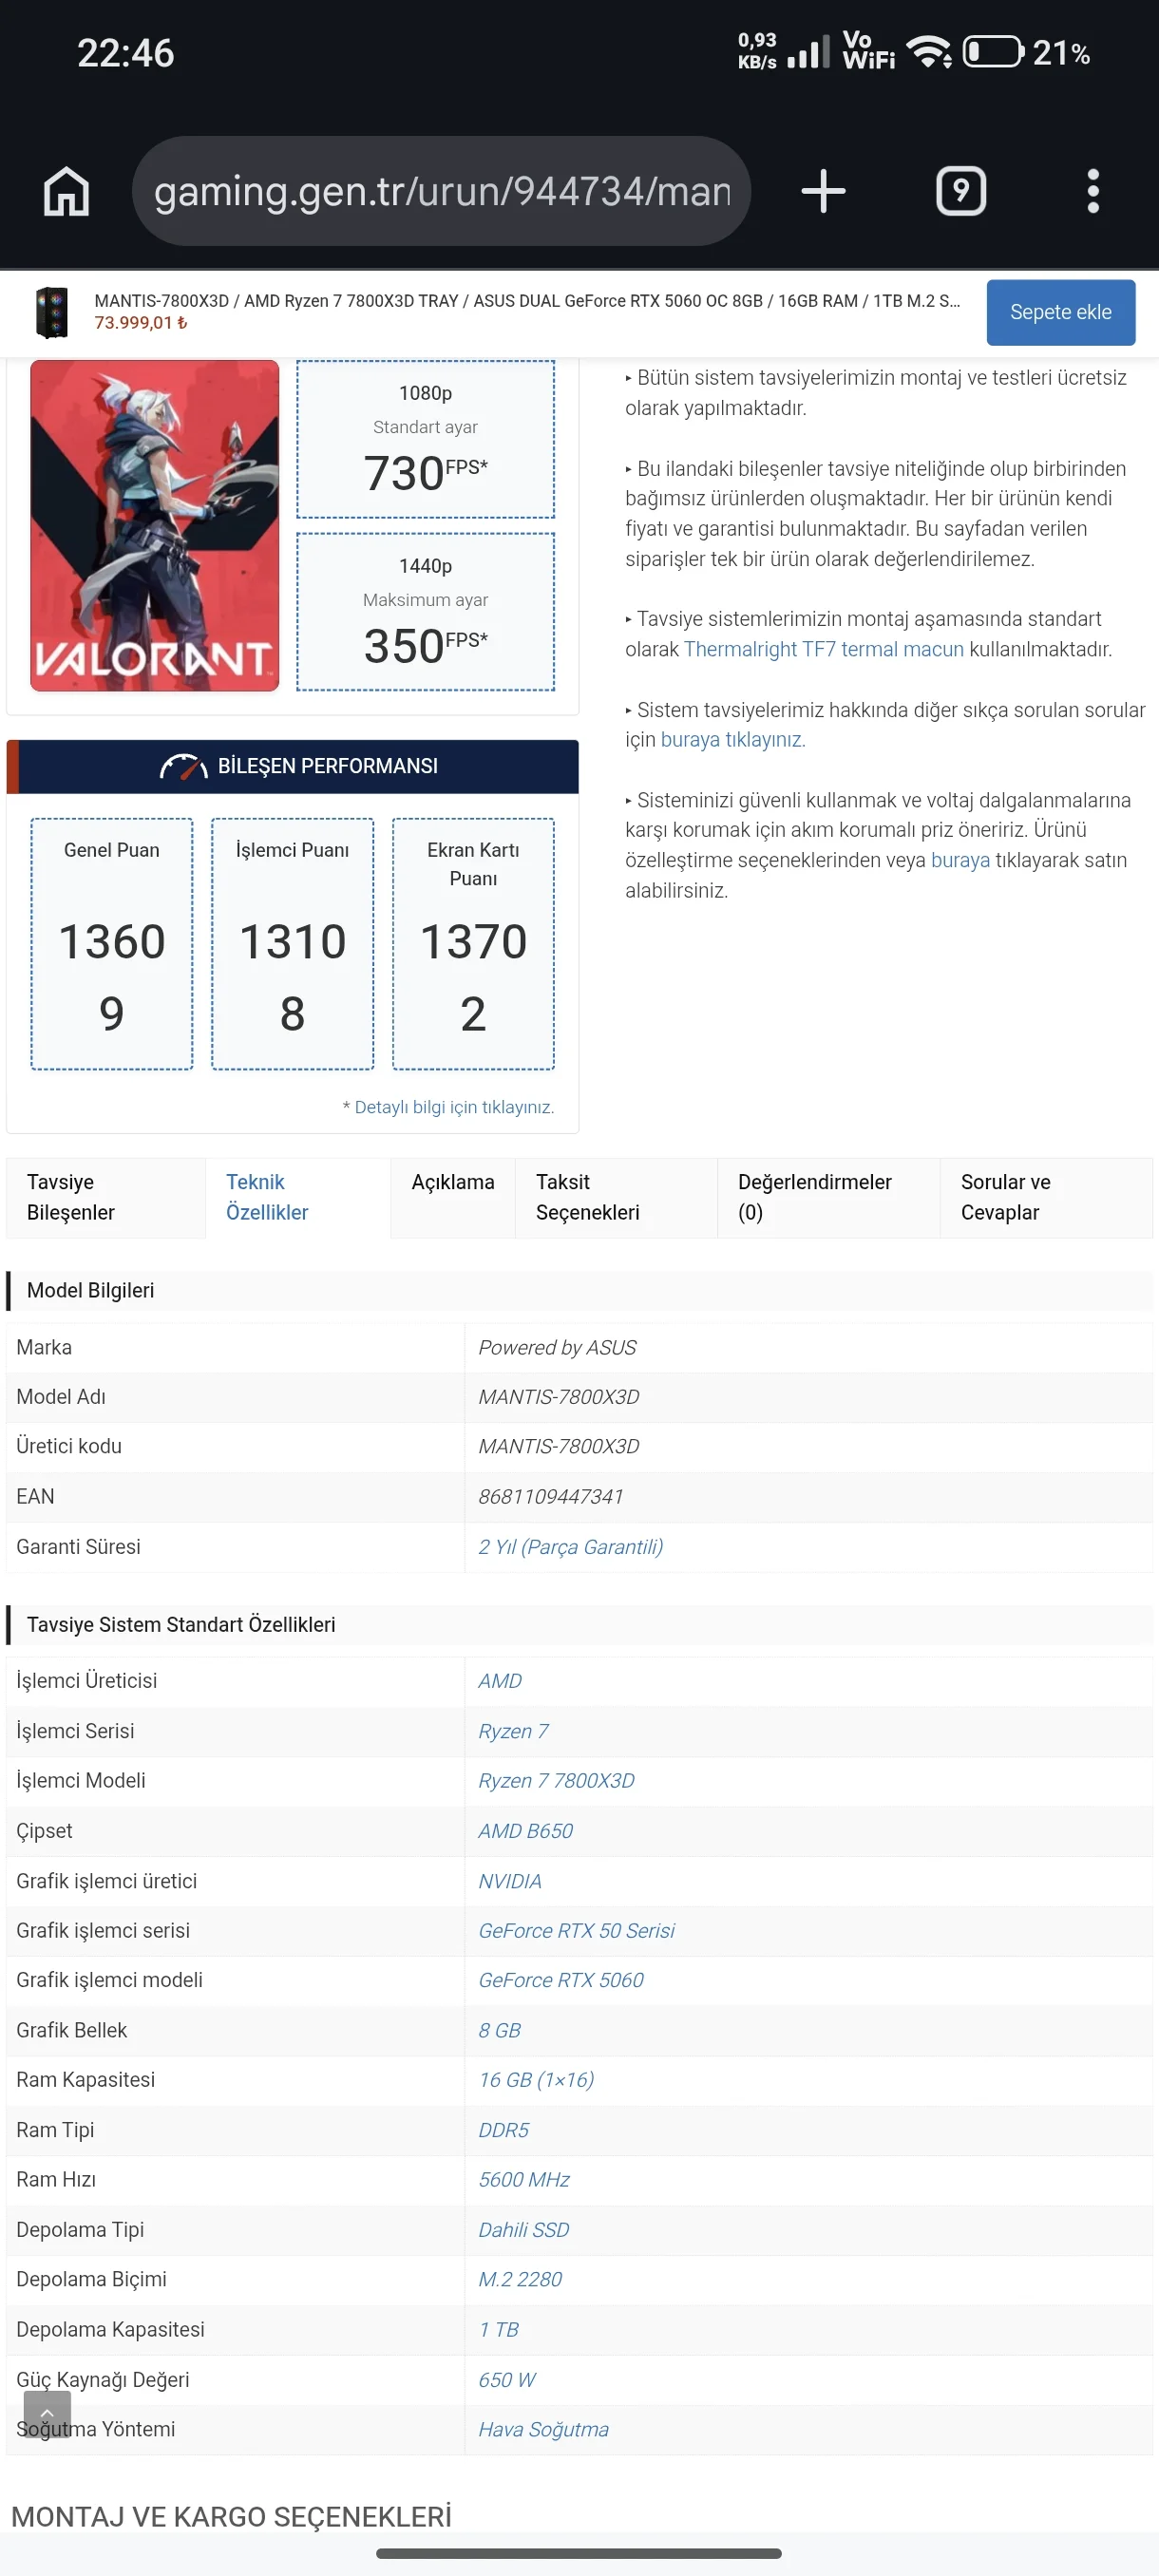The image size is (1159, 2576).
Task: Tap the İşlemci Puanı score box
Action: (292, 944)
